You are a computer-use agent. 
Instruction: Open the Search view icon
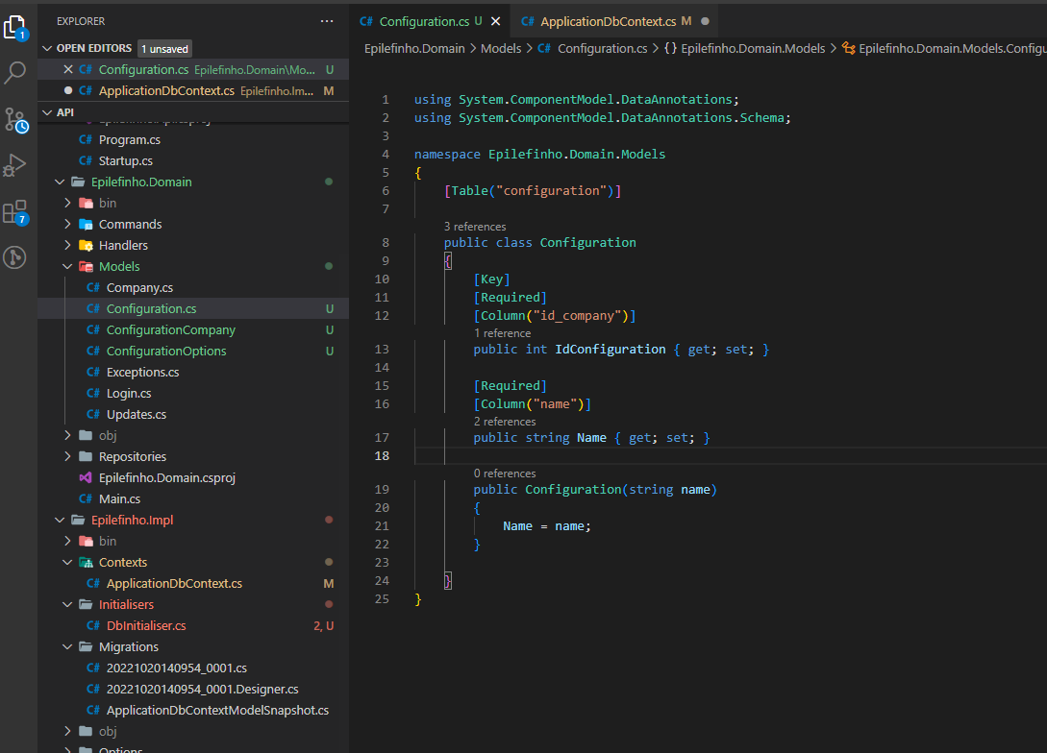click(16, 72)
